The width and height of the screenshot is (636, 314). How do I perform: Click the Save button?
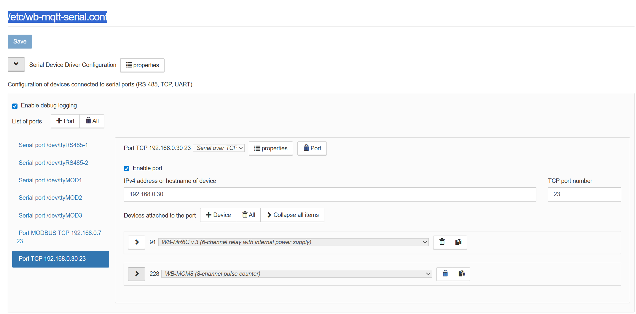click(x=20, y=42)
